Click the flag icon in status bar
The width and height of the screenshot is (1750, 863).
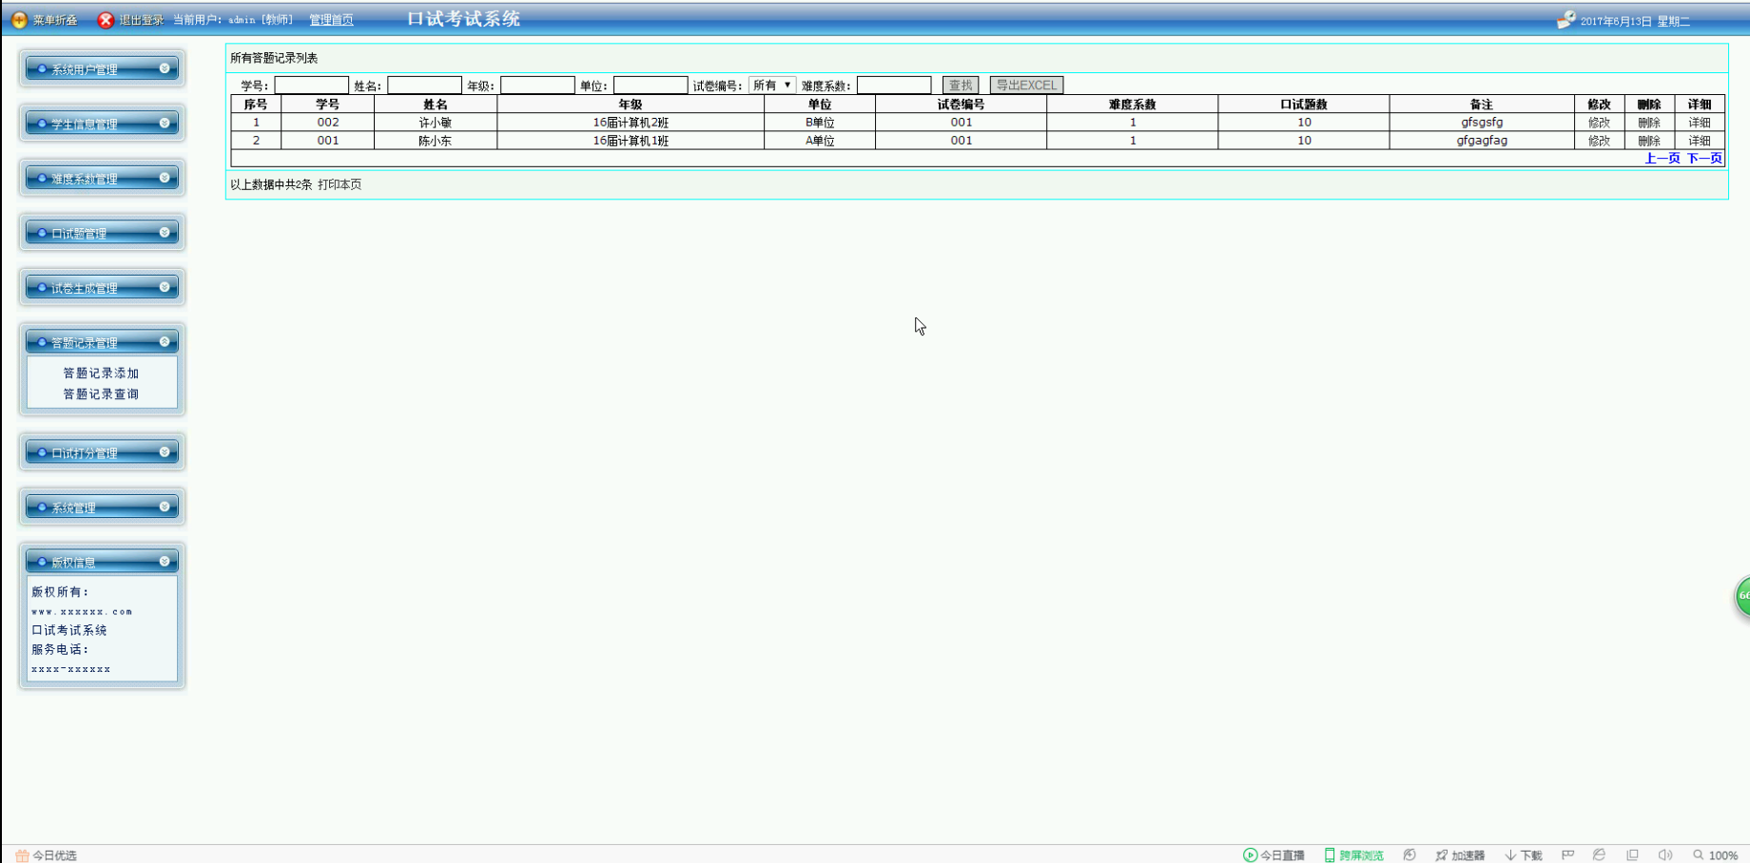pos(1567,855)
